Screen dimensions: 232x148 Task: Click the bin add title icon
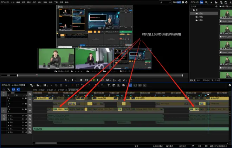point(221,2)
